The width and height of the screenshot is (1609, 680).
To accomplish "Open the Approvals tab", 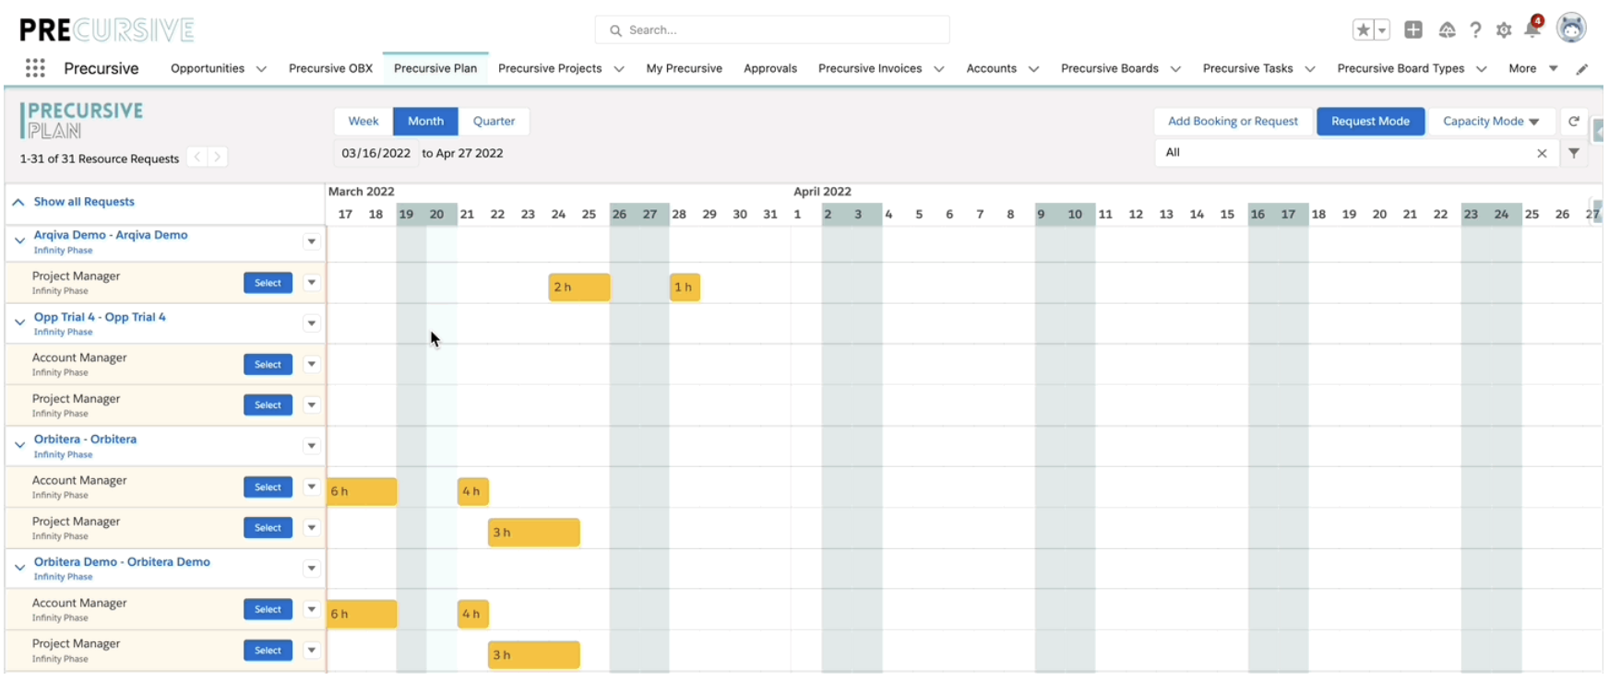I will point(770,69).
